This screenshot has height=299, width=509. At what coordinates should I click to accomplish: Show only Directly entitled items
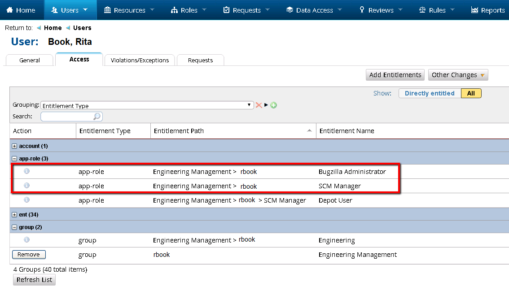pos(429,93)
